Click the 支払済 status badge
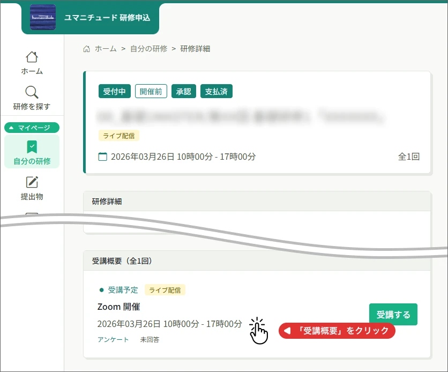The width and height of the screenshot is (448, 372). point(216,91)
